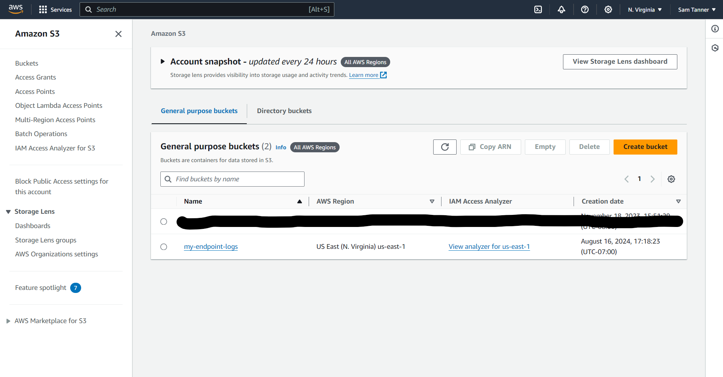The image size is (723, 377).
Task: Open the notifications bell icon
Action: click(x=561, y=9)
